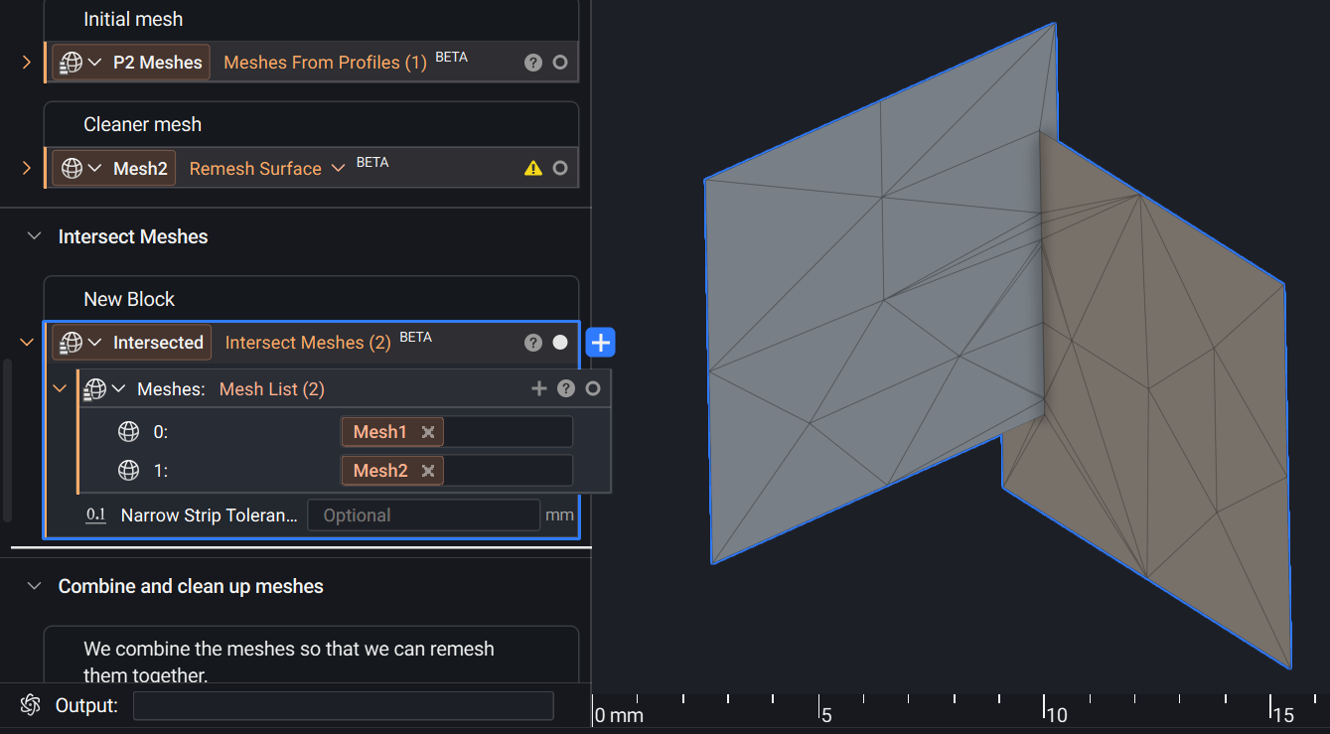Click the Intersected block mesh icon

[71, 343]
